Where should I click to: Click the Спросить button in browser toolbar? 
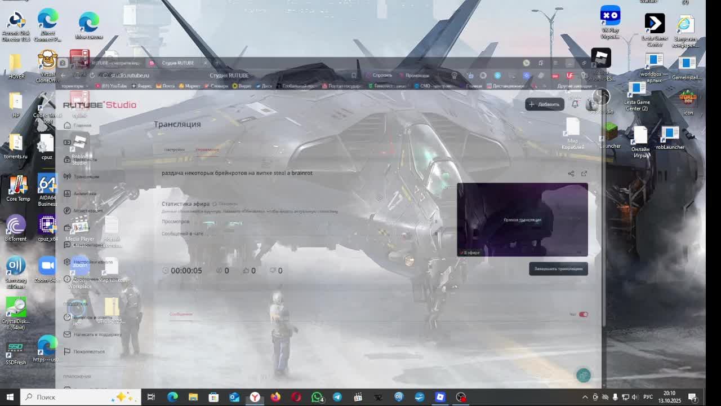point(379,76)
